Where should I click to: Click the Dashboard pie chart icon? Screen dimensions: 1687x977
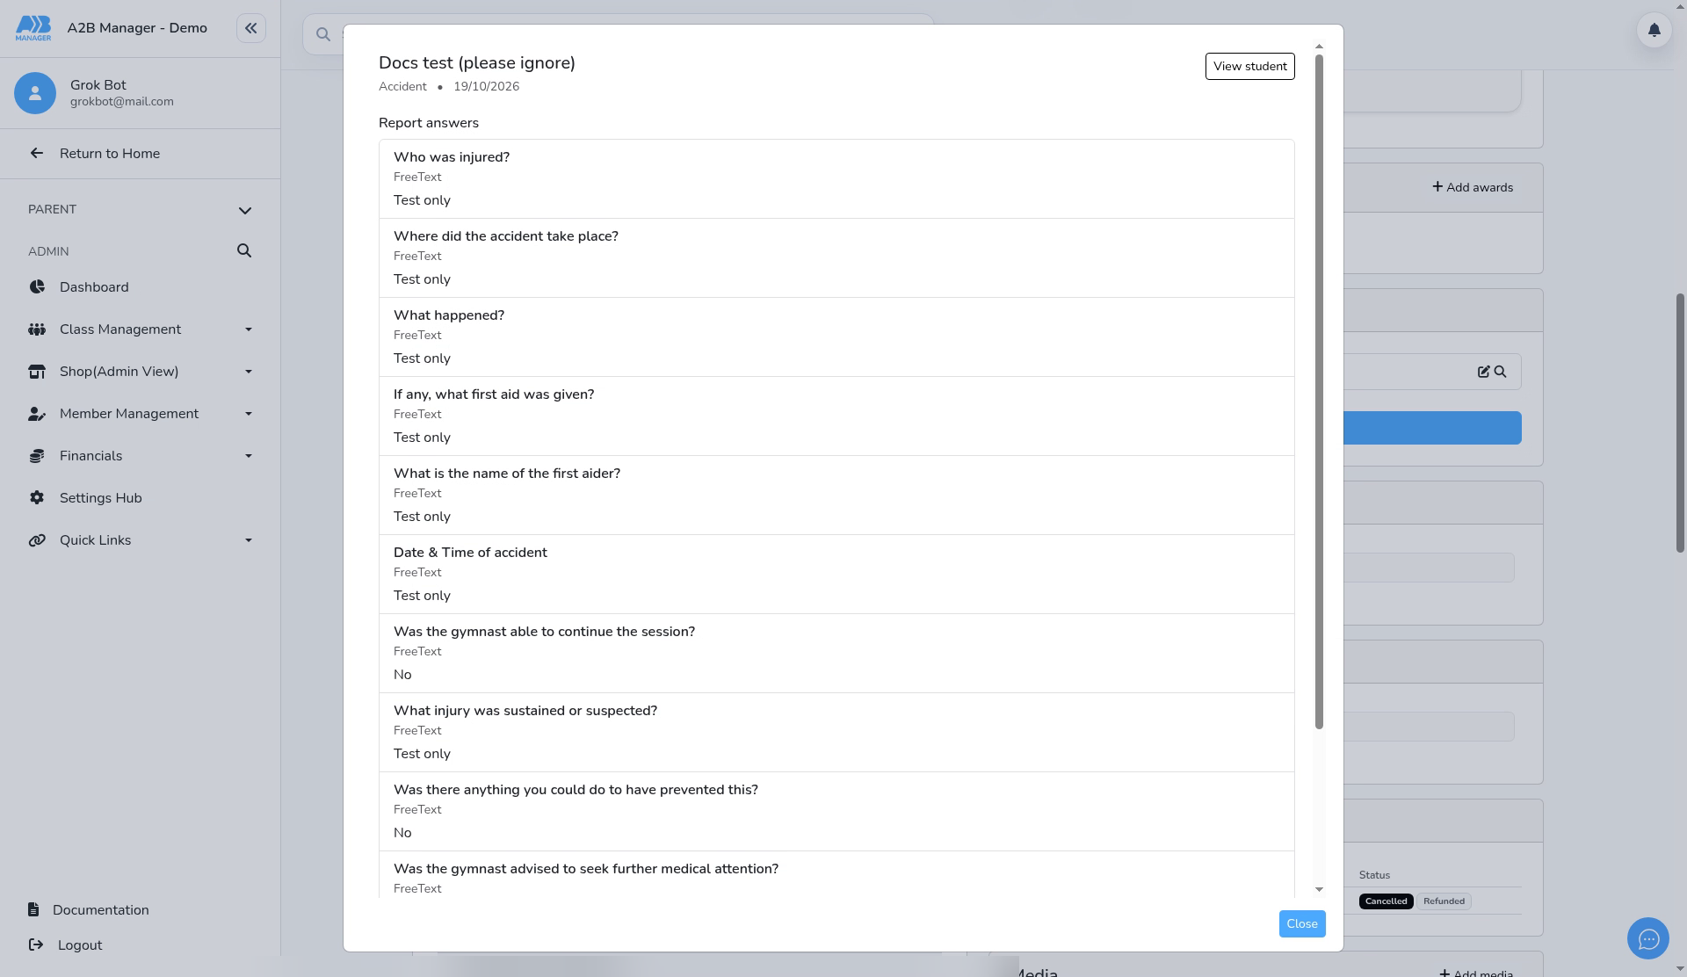[x=37, y=287]
